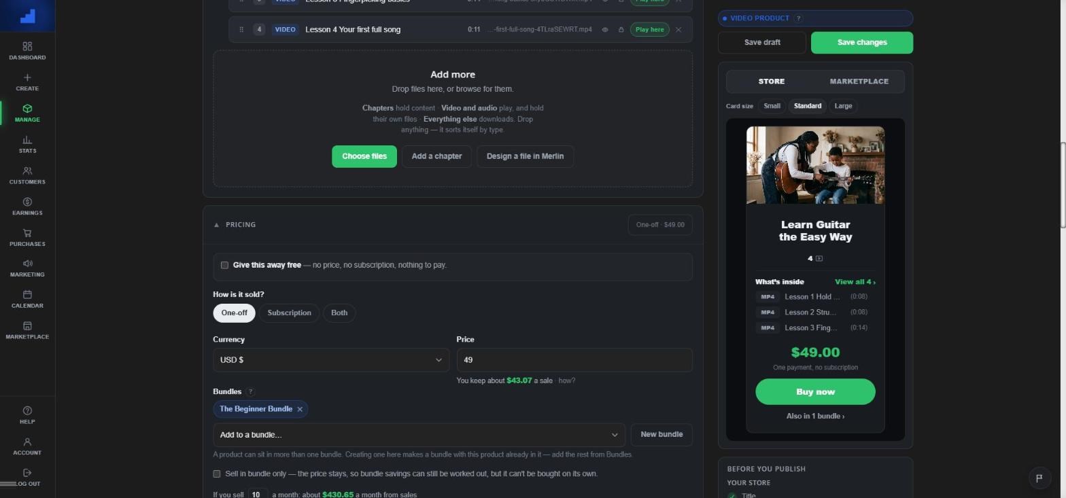Go to the Customers section icon
Screen dimensions: 1066x498
[27, 171]
